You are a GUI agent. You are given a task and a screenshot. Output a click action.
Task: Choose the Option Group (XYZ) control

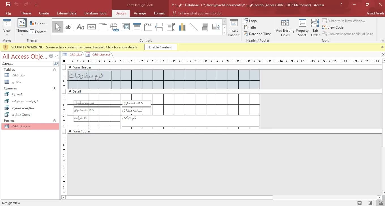pyautogui.click(x=148, y=27)
